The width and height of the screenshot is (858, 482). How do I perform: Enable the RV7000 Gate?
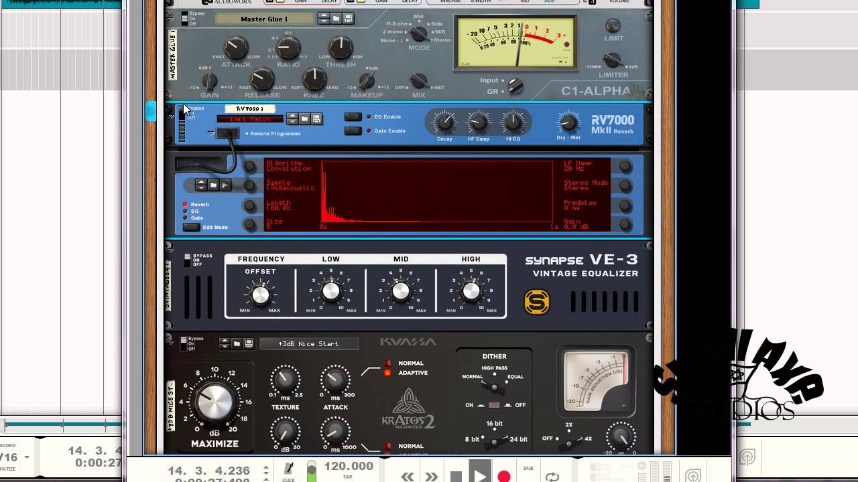tap(353, 131)
